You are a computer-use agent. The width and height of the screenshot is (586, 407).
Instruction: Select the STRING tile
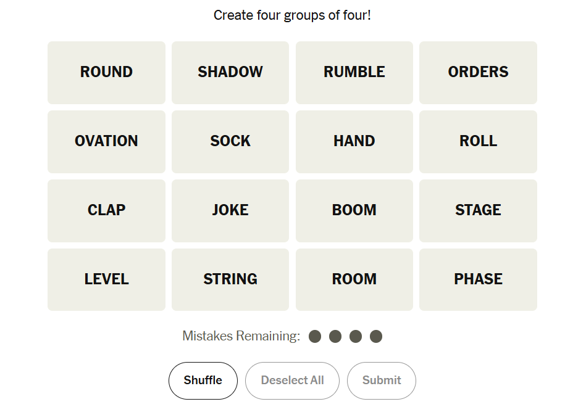[x=230, y=279]
